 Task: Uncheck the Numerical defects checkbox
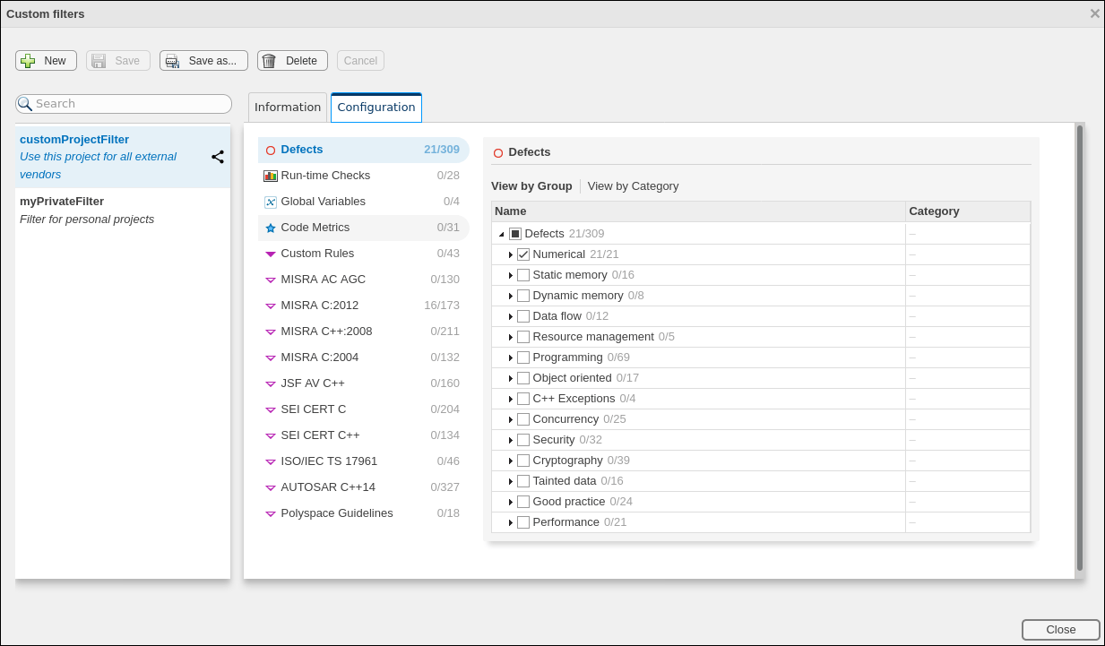click(x=522, y=254)
